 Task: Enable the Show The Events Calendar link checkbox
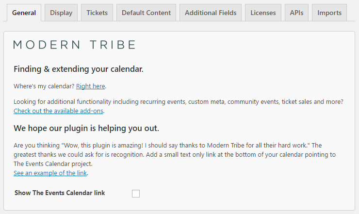(x=136, y=194)
